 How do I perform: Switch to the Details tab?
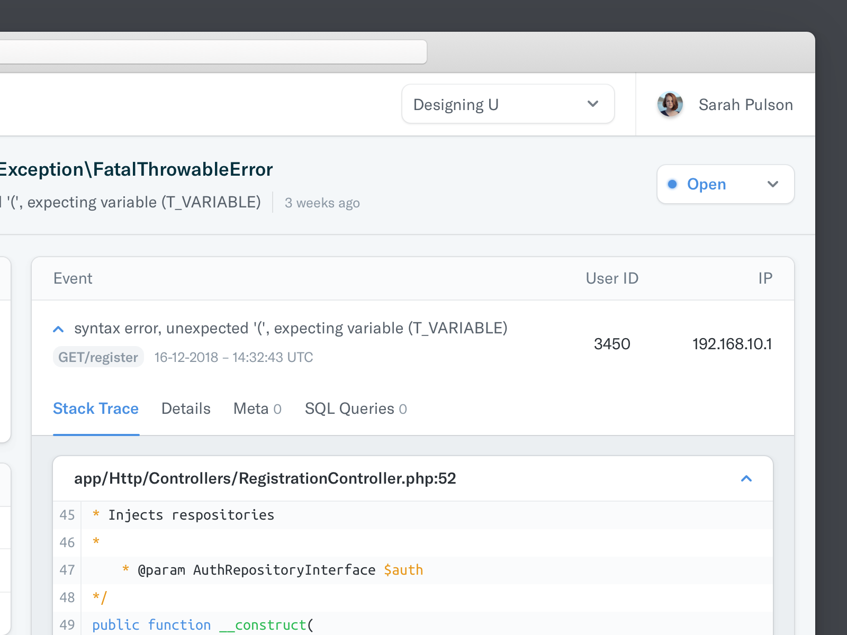tap(186, 409)
